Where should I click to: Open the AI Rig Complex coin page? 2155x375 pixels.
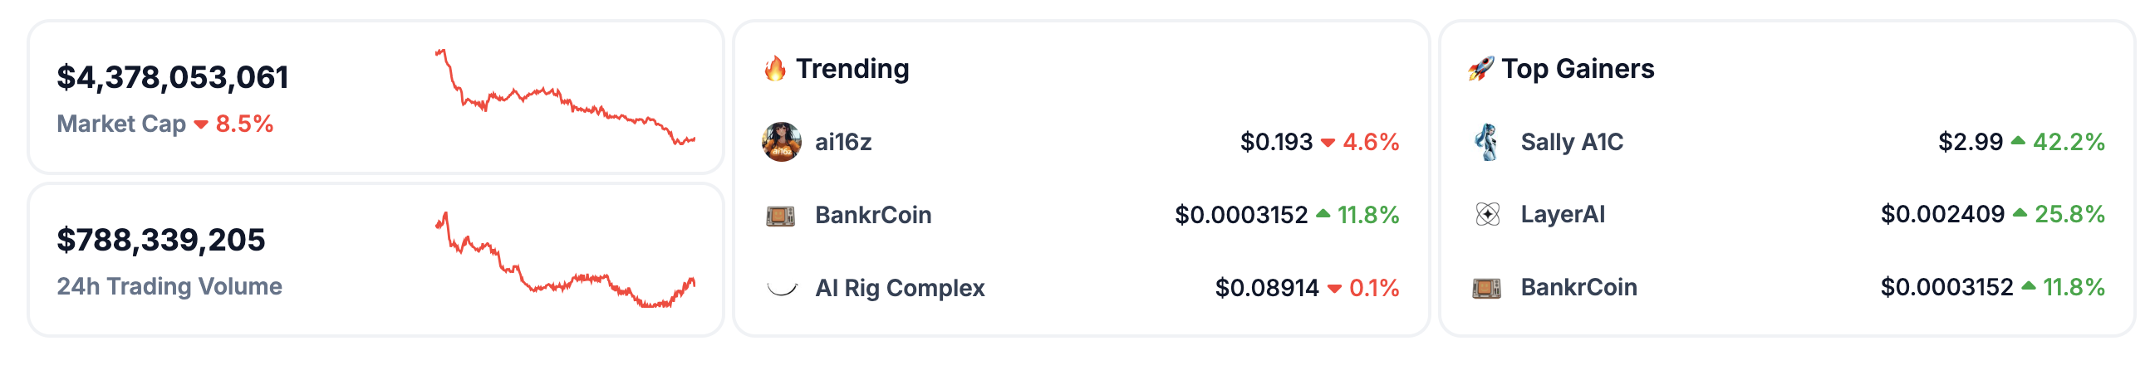(x=900, y=288)
